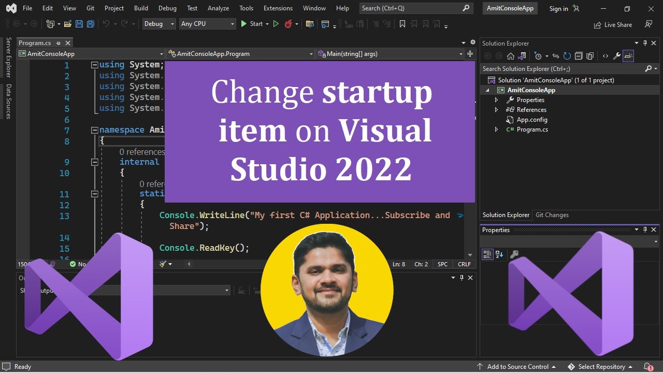Click the CRLF line ending indicator
Screen dimensions: 663x373
(464, 264)
